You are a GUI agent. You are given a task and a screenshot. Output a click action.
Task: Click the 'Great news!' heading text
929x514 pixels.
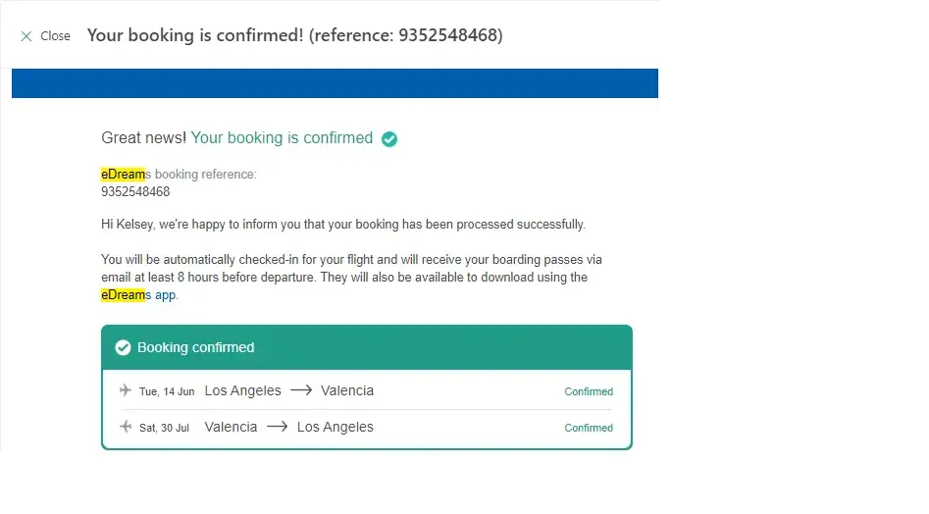143,138
